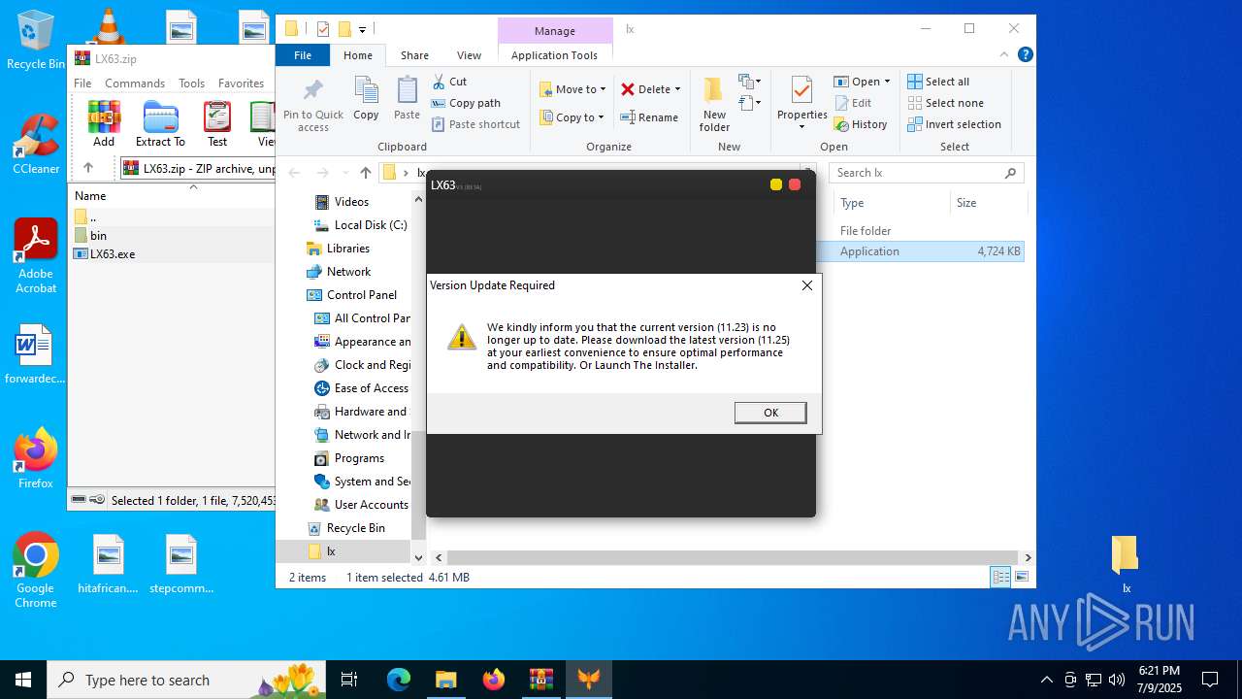The height and width of the screenshot is (699, 1242).
Task: Click OK in Version Update Required dialog
Action: (x=770, y=413)
